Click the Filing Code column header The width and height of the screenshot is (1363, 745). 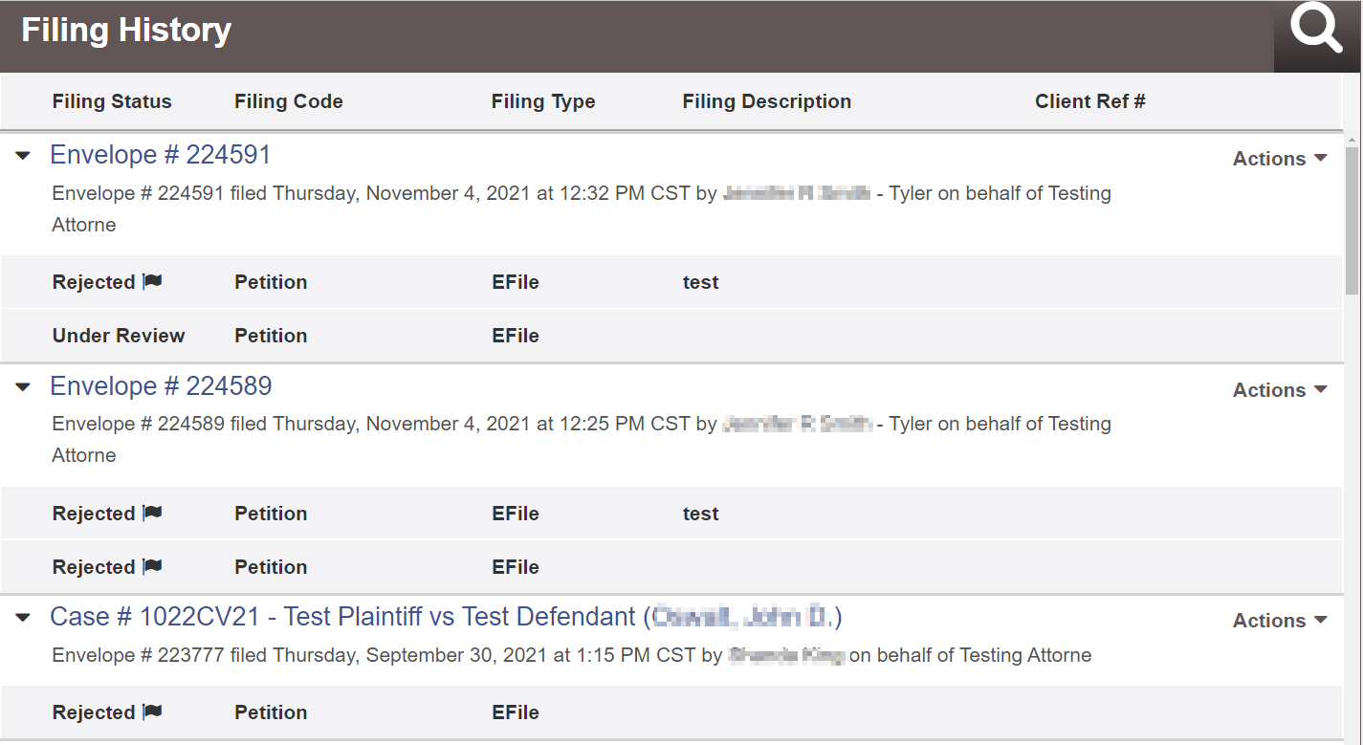click(x=288, y=101)
